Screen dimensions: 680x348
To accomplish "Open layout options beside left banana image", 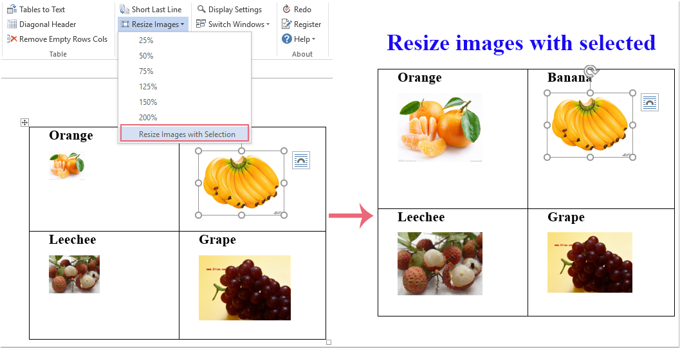I will 301,160.
